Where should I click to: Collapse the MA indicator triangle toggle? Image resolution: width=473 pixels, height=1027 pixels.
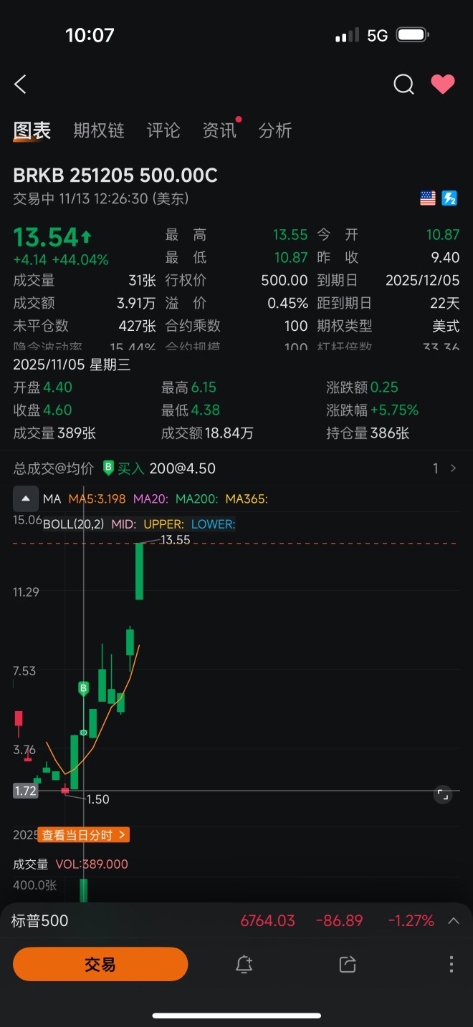coord(25,498)
